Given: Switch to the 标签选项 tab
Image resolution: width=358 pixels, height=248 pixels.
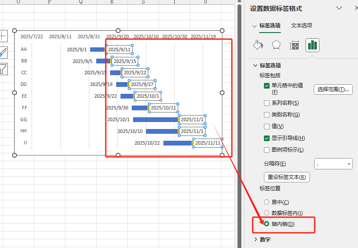Looking at the screenshot, I should (270, 26).
